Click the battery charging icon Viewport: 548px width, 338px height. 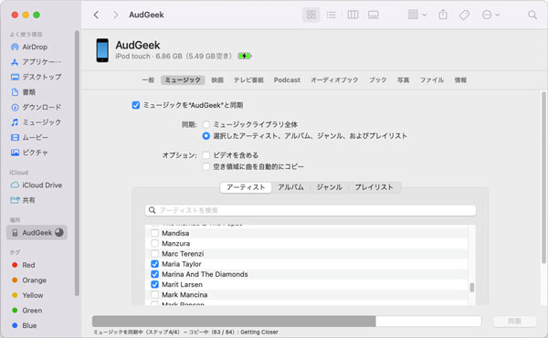(x=245, y=56)
